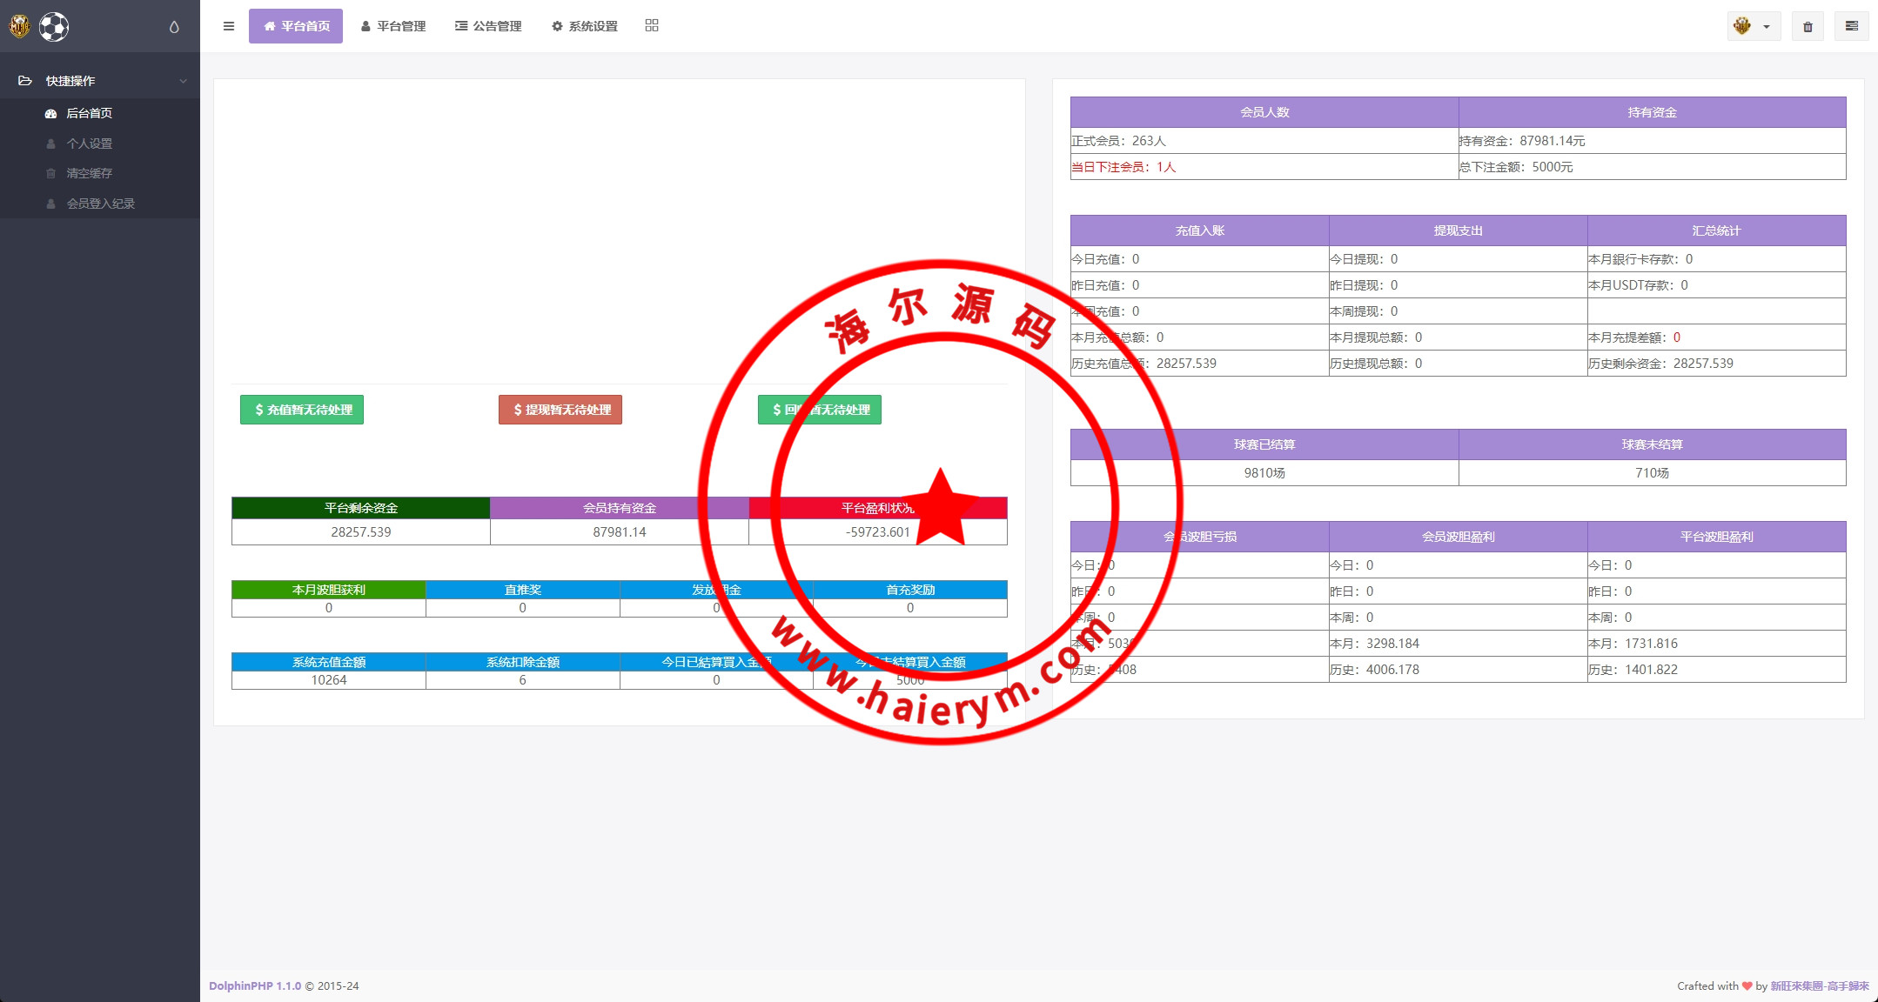
Task: Open 个人设置 from the sidebar
Action: pos(90,144)
